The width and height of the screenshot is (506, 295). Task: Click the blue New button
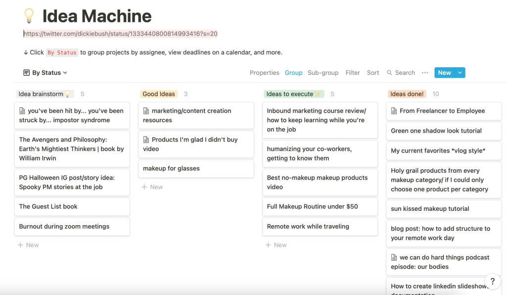[x=444, y=73]
